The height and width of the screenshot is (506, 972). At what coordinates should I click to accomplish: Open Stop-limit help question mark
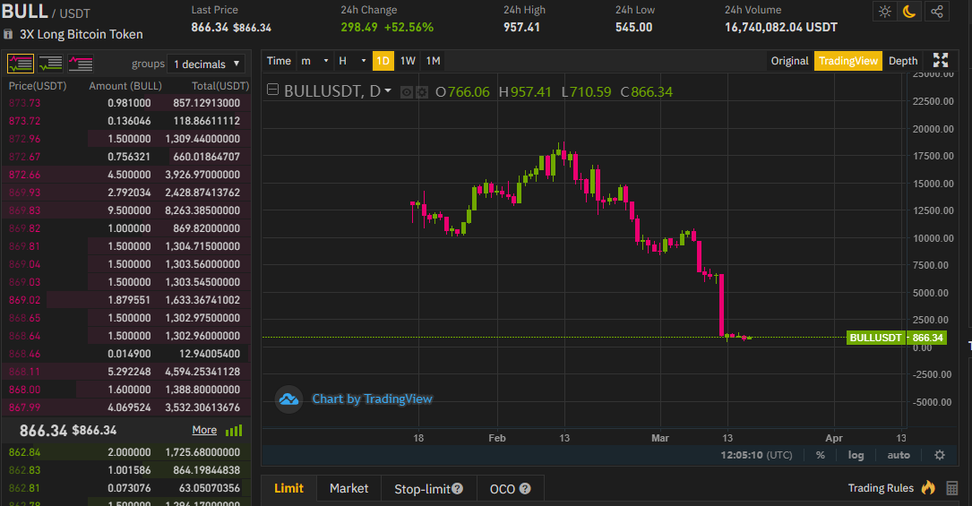tap(458, 489)
